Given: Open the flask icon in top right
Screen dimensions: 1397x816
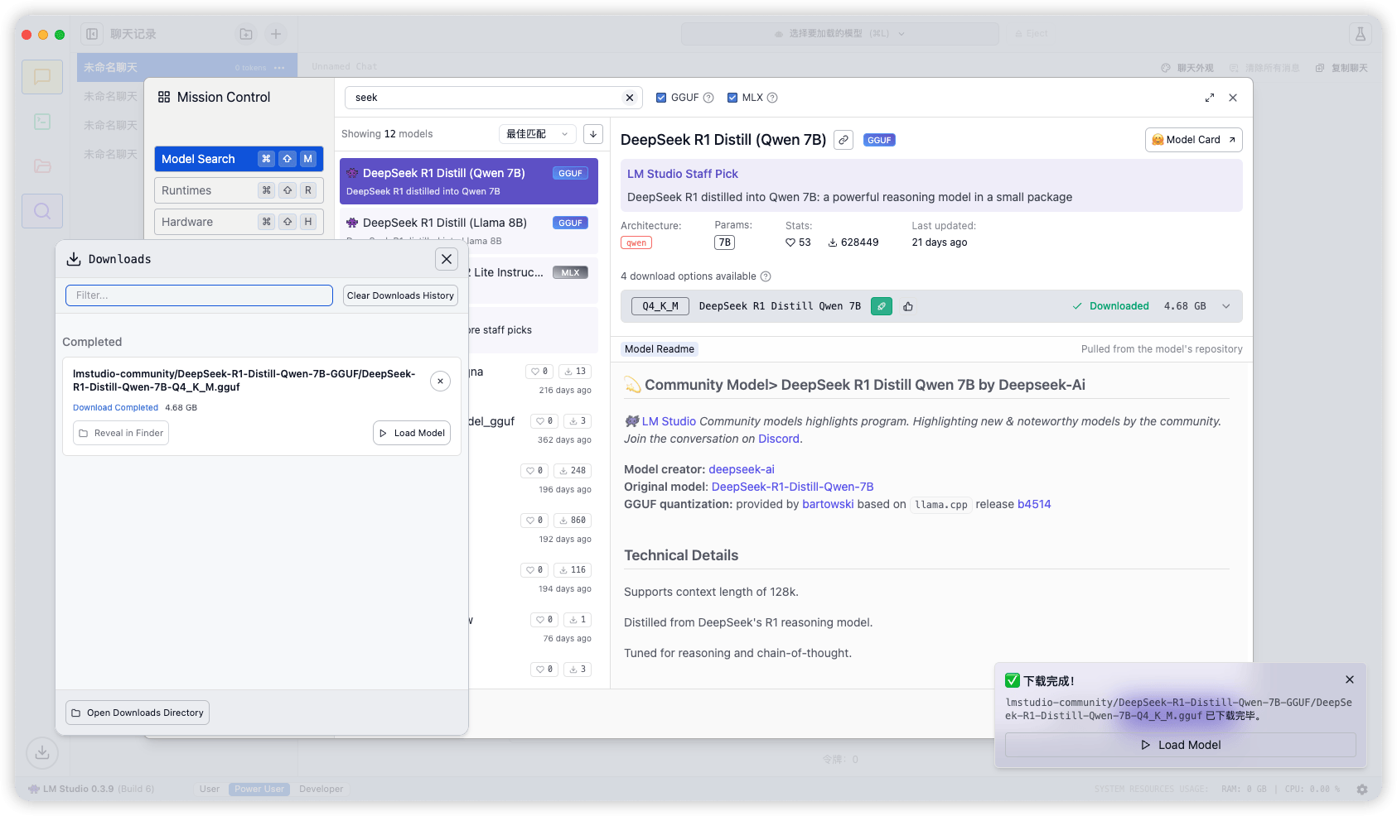Looking at the screenshot, I should [x=1360, y=34].
